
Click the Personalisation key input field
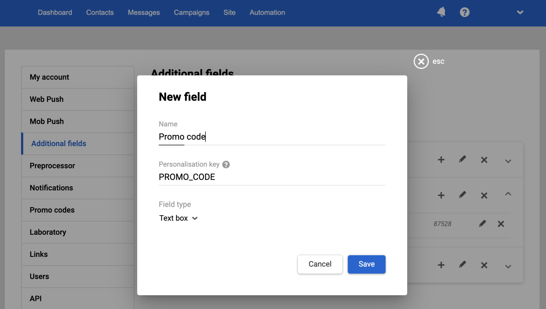(272, 177)
